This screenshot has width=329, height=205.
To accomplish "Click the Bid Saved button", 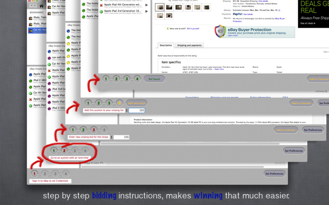I will (154, 79).
